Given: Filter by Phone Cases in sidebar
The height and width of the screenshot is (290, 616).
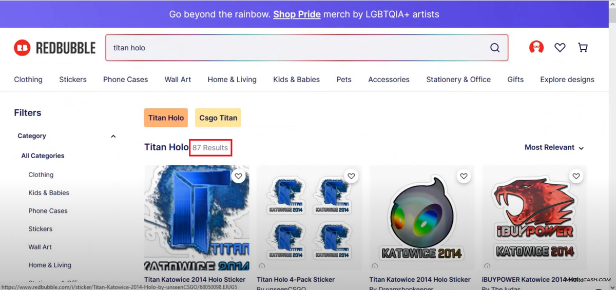Looking at the screenshot, I should point(48,211).
